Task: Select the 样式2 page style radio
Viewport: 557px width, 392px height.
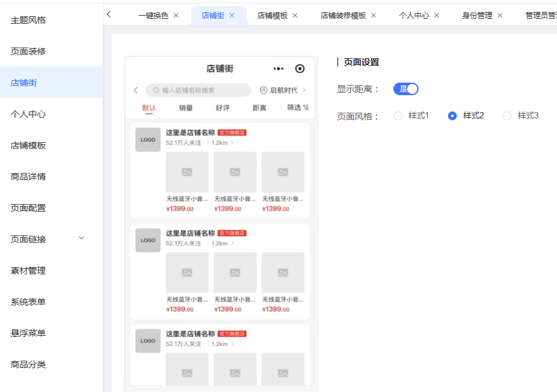Action: point(452,116)
